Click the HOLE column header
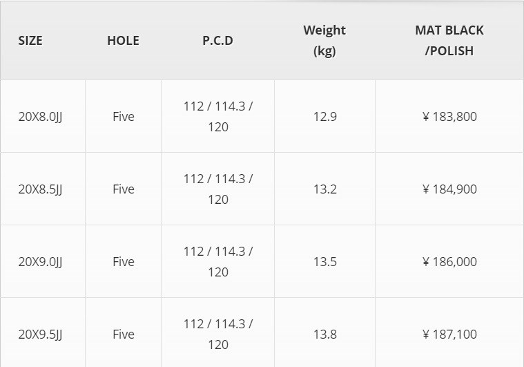 coord(123,40)
